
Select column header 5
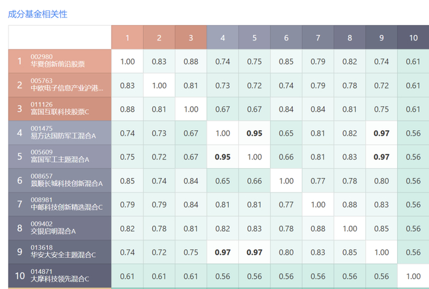254,37
